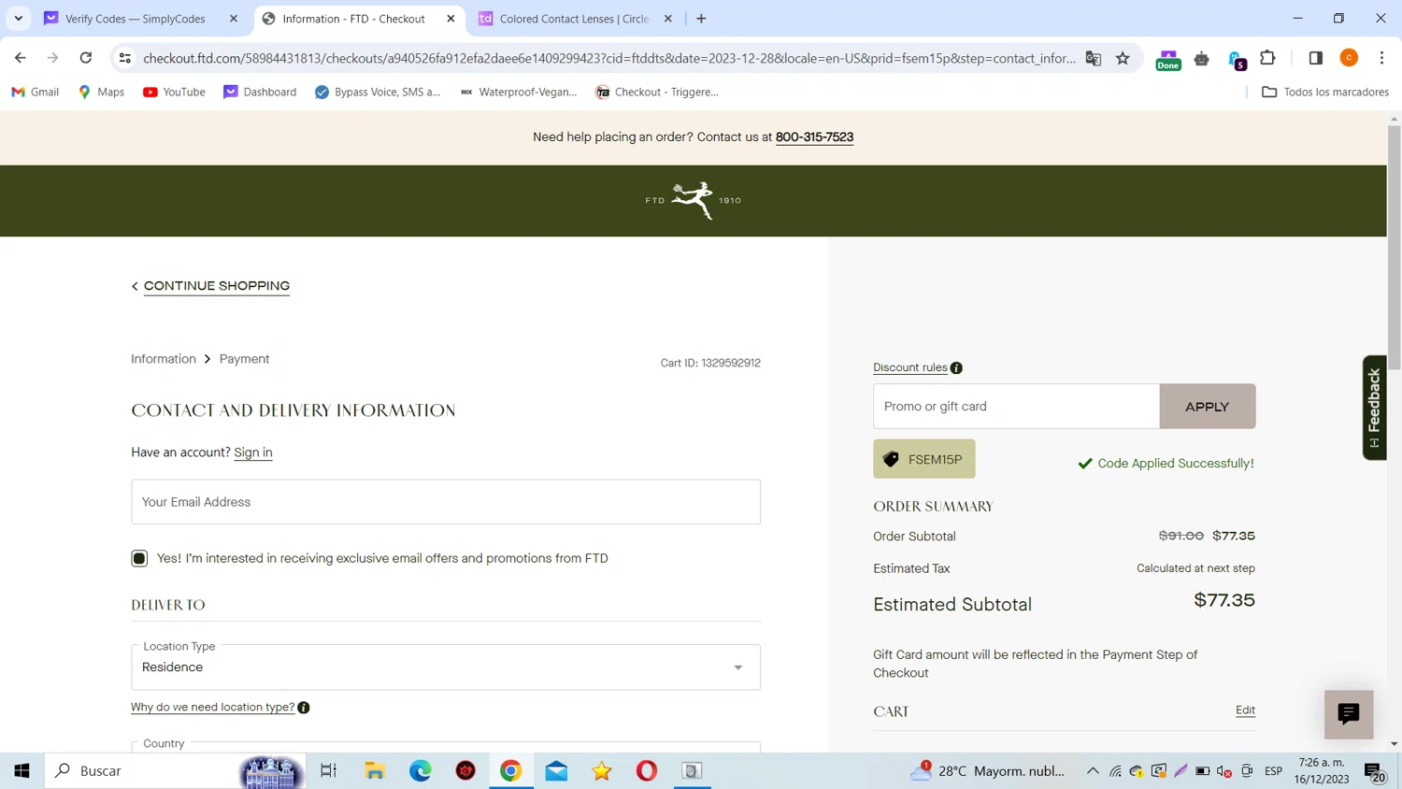Bookmark this page with the star icon
This screenshot has height=789, width=1402.
click(1123, 58)
